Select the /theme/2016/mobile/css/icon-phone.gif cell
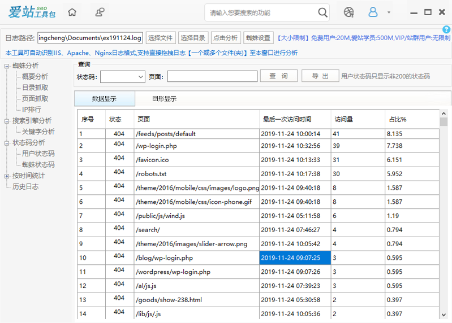Screen dimensions: 452x323 [197, 202]
